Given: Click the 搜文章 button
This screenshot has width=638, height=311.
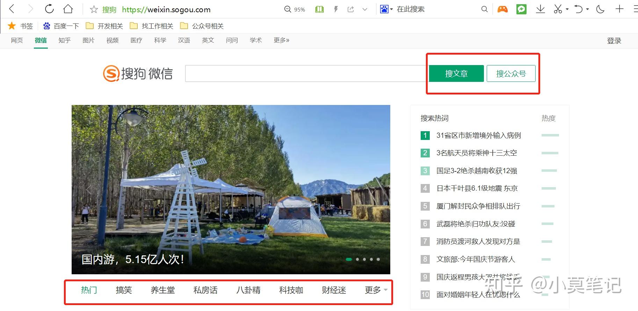Looking at the screenshot, I should (x=456, y=73).
